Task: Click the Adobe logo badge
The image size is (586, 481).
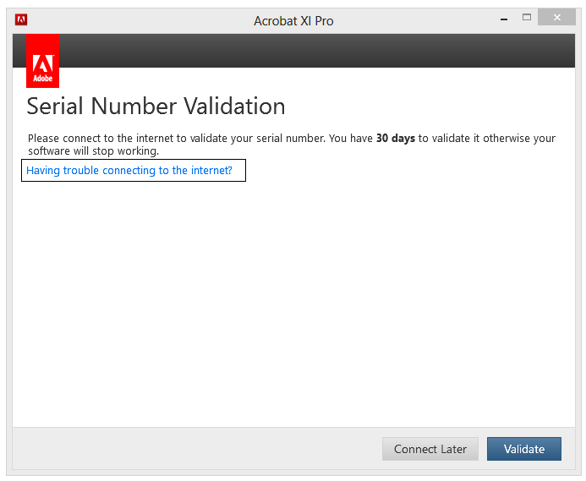Action: [x=42, y=61]
